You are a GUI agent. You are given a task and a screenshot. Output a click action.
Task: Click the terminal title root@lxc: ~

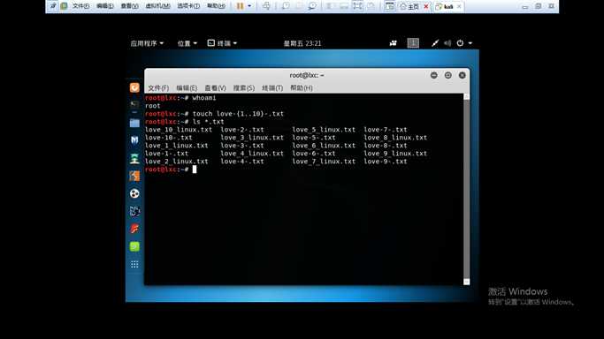(x=307, y=75)
